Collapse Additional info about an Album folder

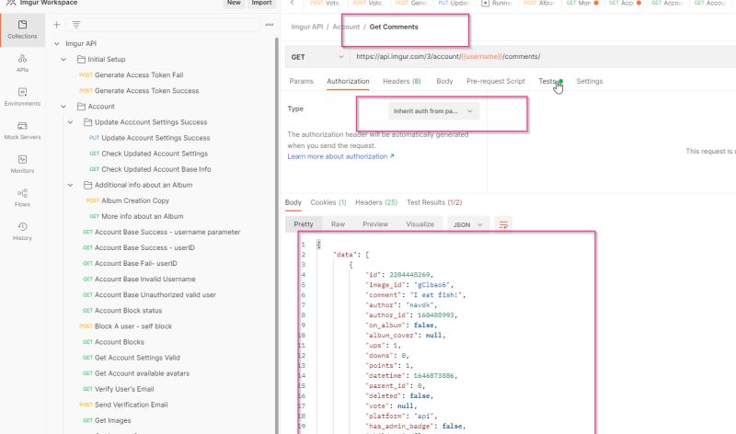(x=71, y=186)
